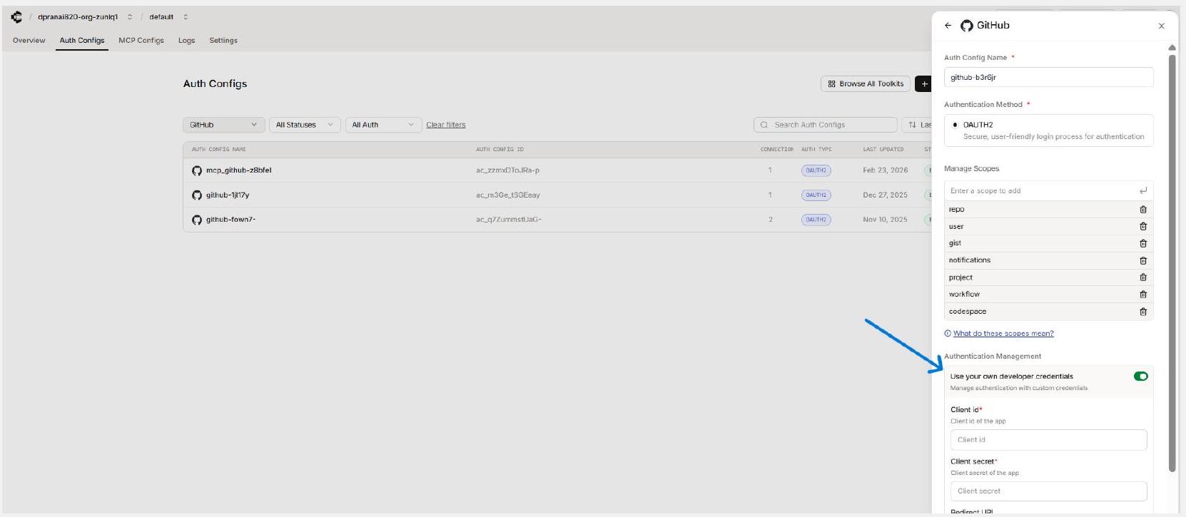The image size is (1186, 517).
Task: Switch to the MCP Configs tab
Action: [141, 41]
